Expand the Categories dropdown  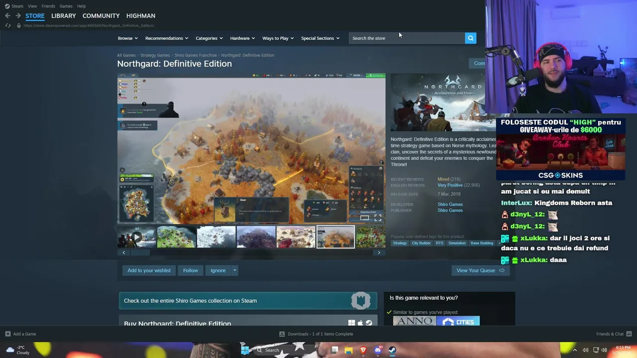pyautogui.click(x=209, y=38)
